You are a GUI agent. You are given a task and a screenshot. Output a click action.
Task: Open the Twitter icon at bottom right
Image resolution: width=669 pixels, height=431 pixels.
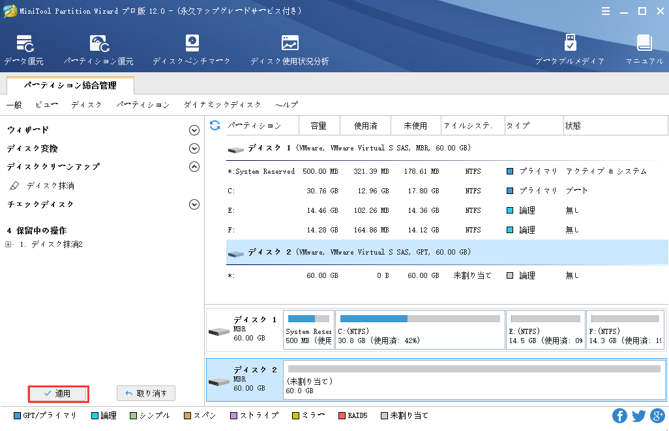point(637,415)
